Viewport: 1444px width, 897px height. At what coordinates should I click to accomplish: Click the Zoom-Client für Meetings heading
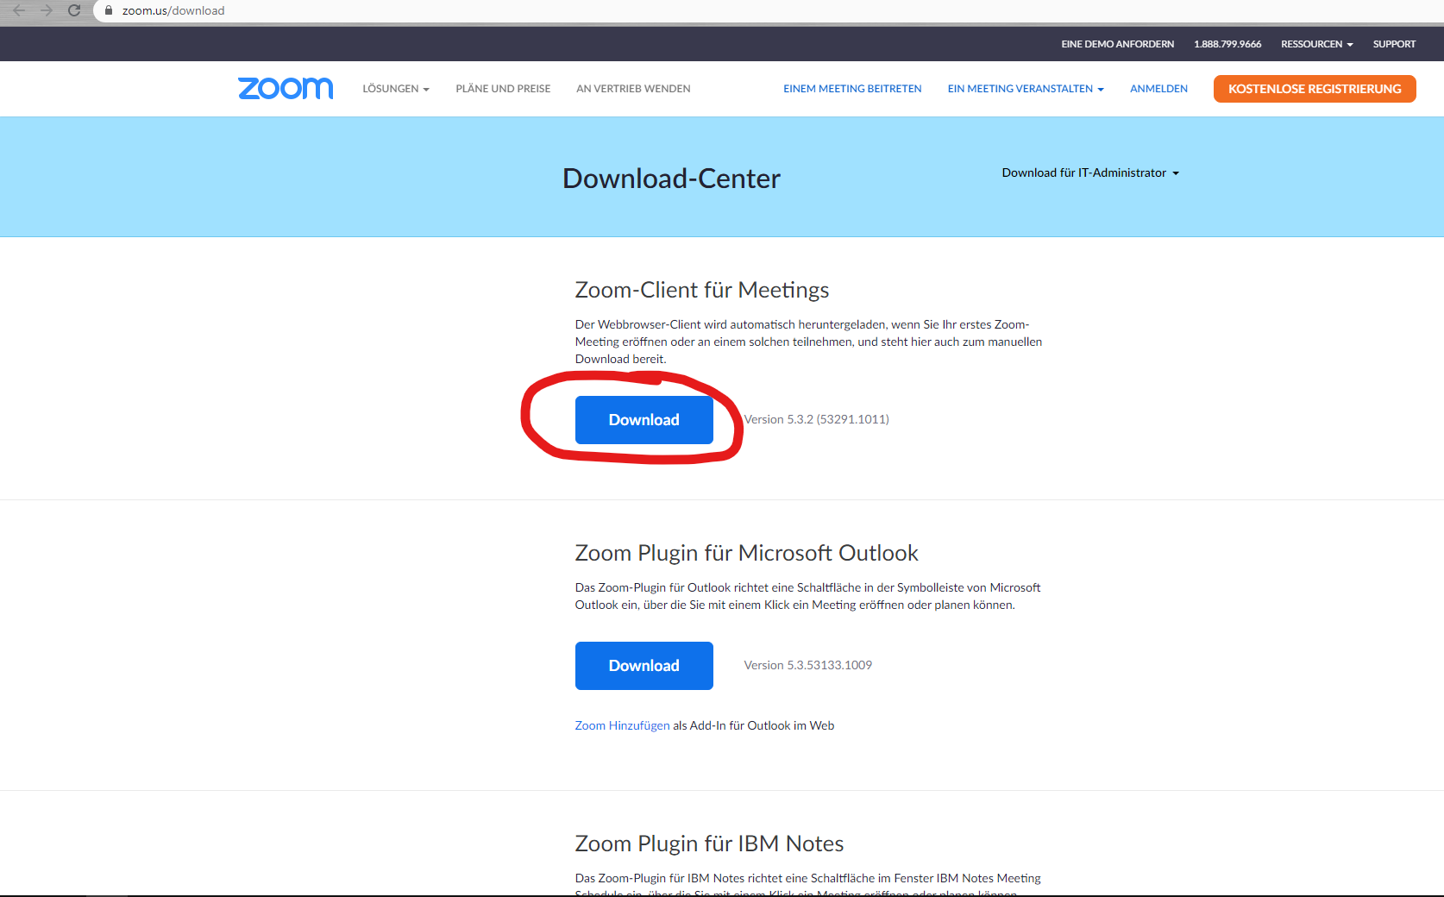click(702, 290)
